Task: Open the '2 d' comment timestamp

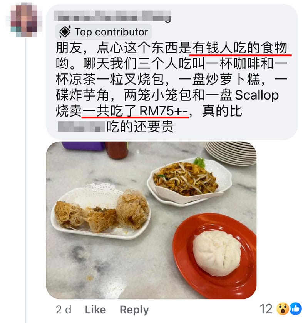Action: point(64,310)
